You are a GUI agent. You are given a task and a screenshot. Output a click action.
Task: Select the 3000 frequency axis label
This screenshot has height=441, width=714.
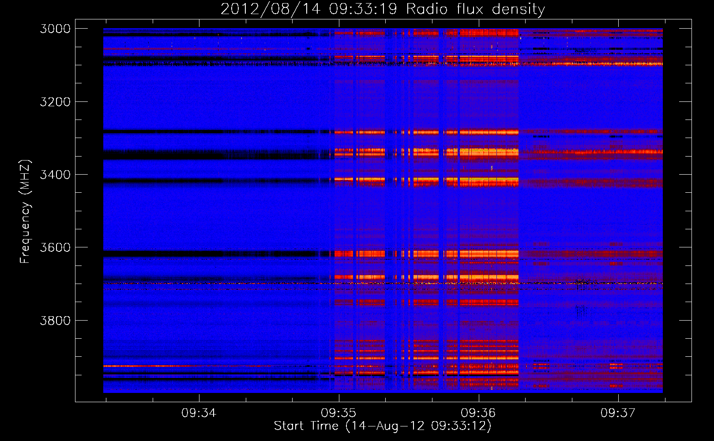(x=55, y=29)
